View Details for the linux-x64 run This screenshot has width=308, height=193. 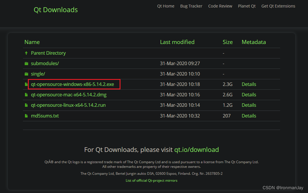coord(249,105)
